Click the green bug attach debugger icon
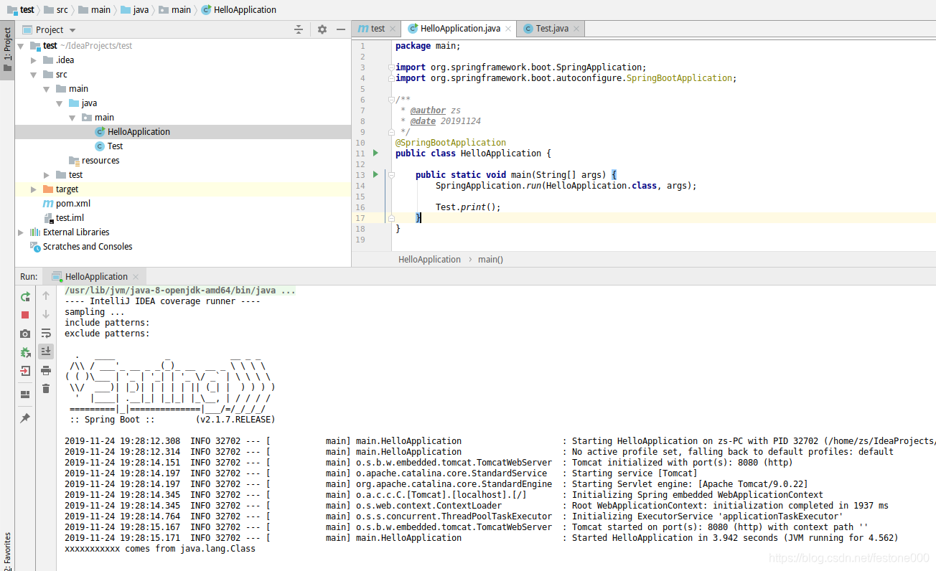The width and height of the screenshot is (936, 571). pos(25,352)
